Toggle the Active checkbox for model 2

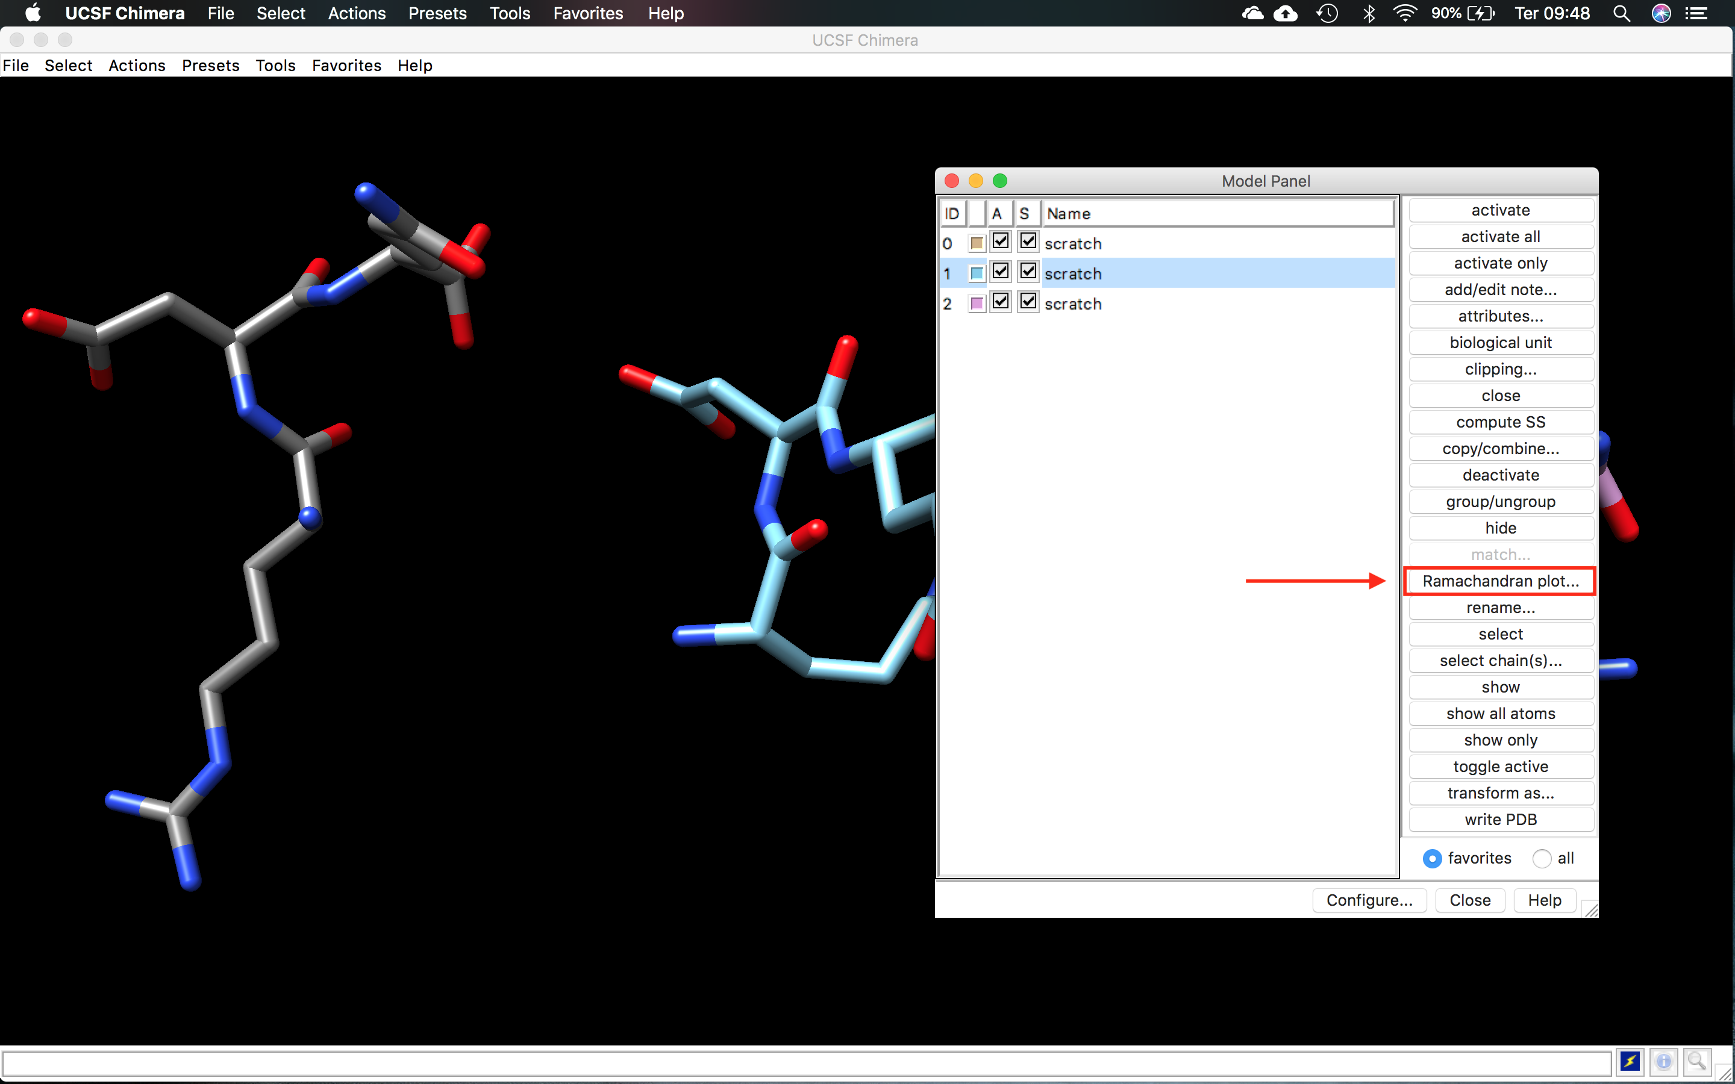pos(1000,301)
